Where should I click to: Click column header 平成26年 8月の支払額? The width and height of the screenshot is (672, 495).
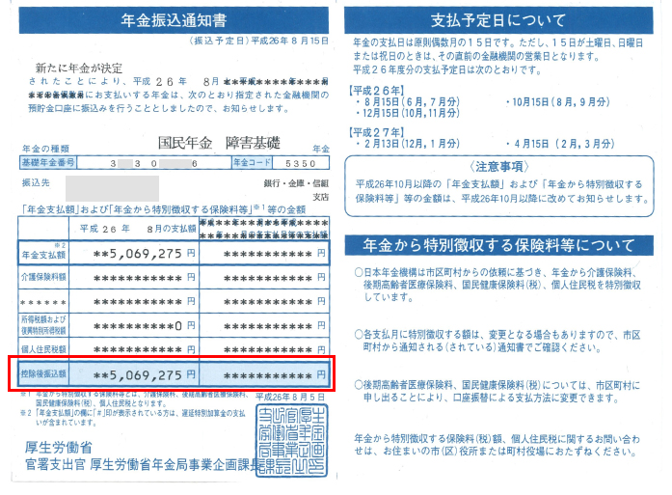[138, 229]
